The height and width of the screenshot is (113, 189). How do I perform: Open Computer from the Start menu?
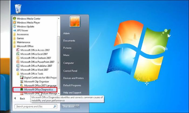click(x=69, y=63)
